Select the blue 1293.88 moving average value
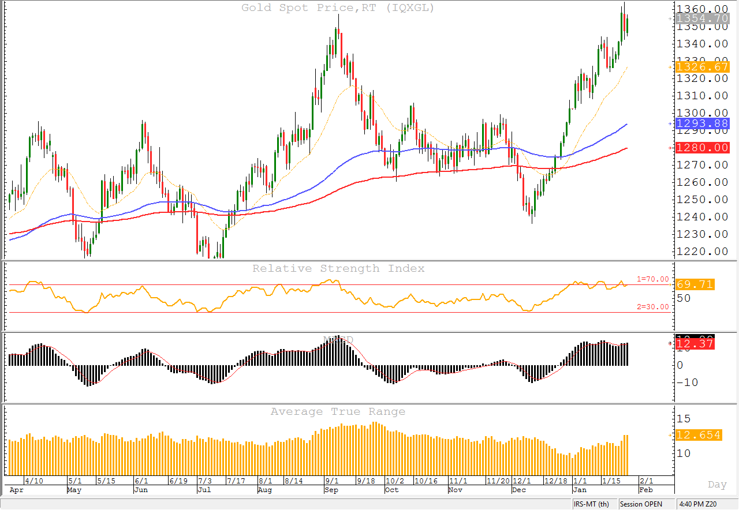 (703, 123)
